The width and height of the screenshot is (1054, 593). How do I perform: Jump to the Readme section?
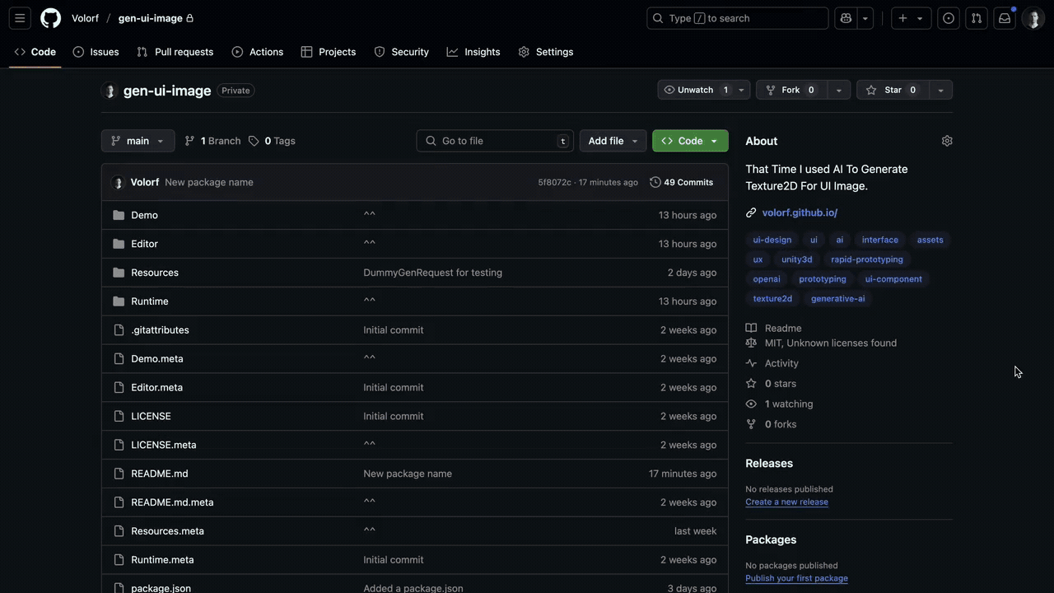pyautogui.click(x=782, y=328)
